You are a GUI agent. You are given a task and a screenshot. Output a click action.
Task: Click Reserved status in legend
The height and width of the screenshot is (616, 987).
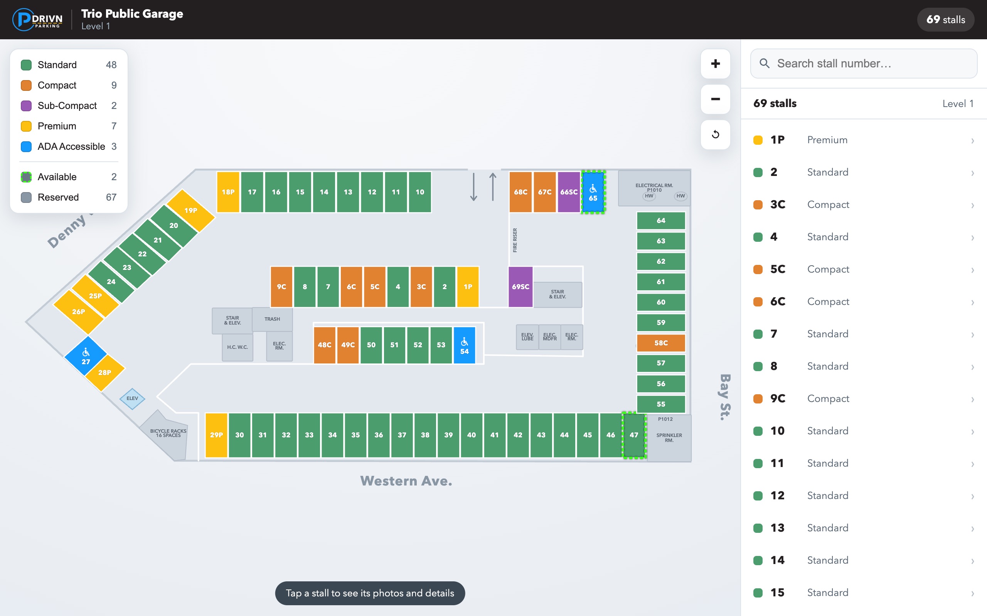(x=69, y=197)
